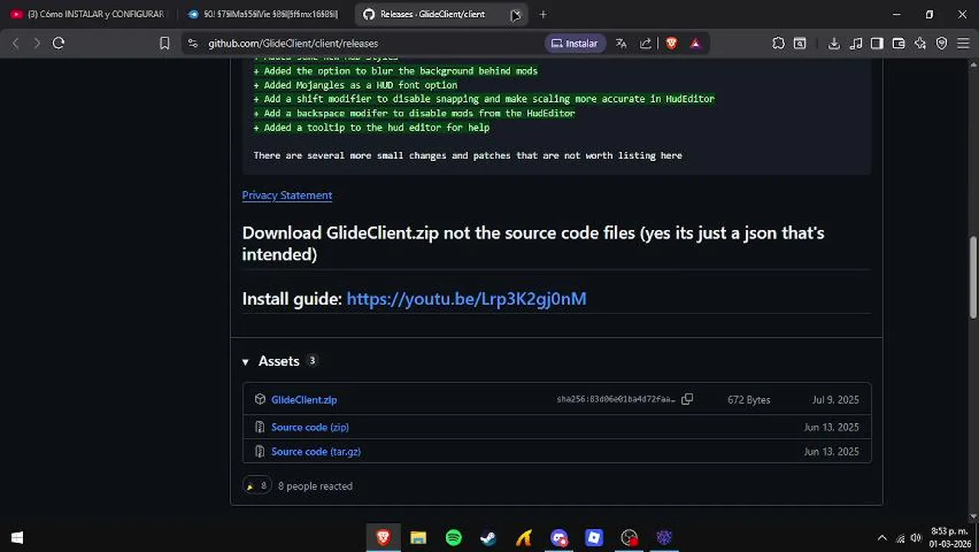The width and height of the screenshot is (979, 552).
Task: Open OBS Studio from the taskbar
Action: pos(629,537)
